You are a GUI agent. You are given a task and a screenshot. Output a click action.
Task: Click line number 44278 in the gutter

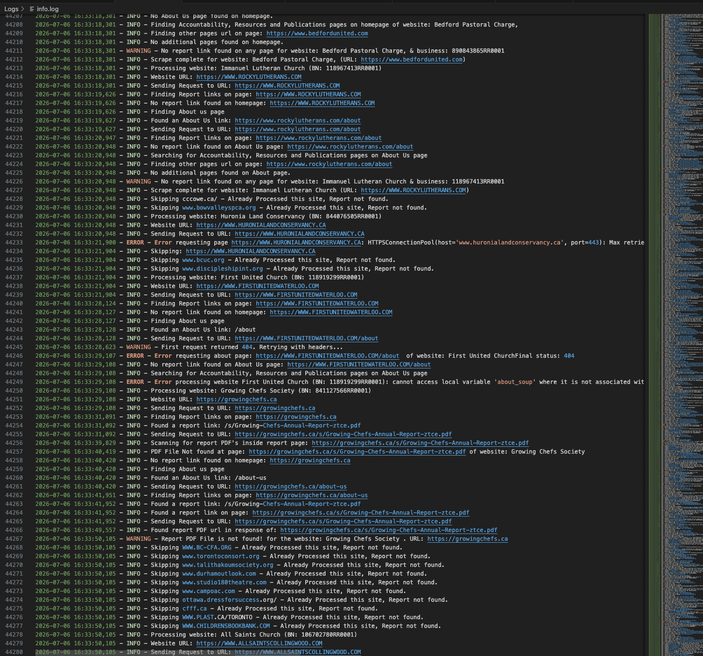pos(14,635)
